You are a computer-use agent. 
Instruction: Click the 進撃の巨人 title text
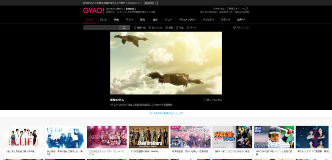tap(117, 100)
